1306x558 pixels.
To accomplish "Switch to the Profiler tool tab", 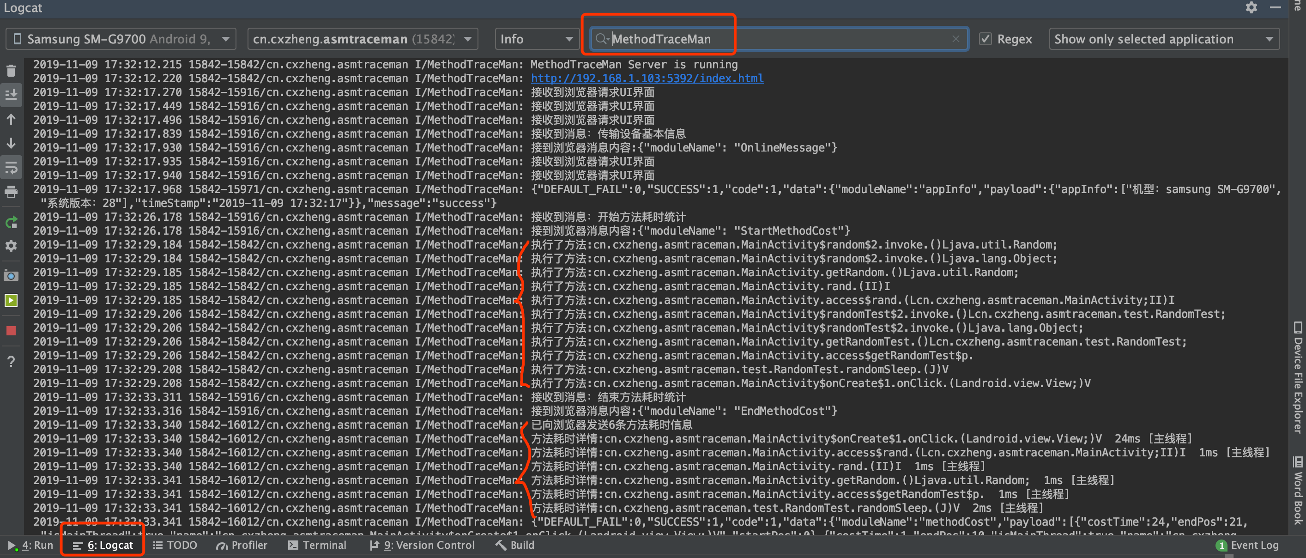I will click(x=242, y=546).
